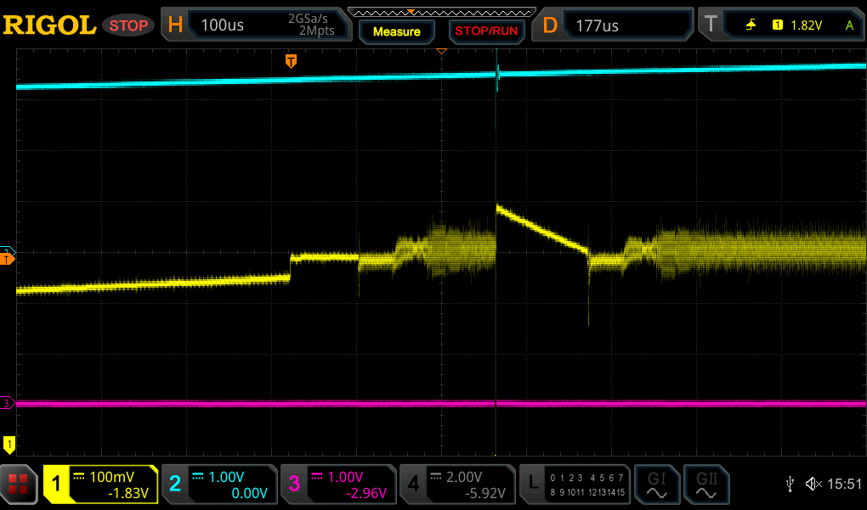867x510 pixels.
Task: Toggle channel 1 yellow 100mV label
Action: 101,485
